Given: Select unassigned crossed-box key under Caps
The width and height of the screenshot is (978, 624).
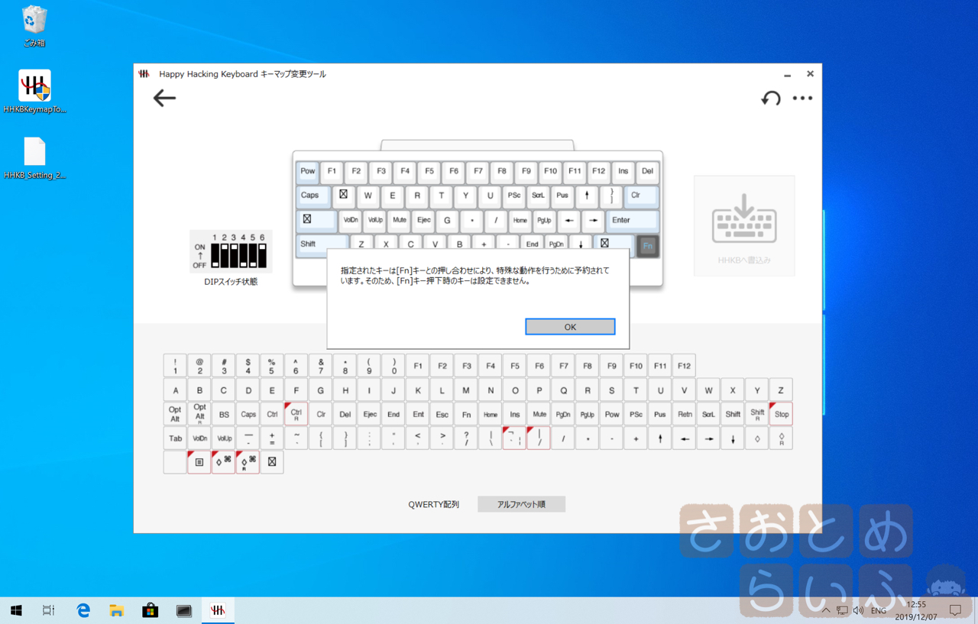Looking at the screenshot, I should pos(316,221).
